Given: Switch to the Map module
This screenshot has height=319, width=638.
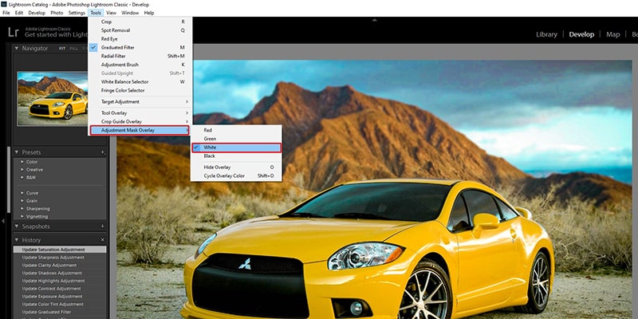Looking at the screenshot, I should pos(612,34).
